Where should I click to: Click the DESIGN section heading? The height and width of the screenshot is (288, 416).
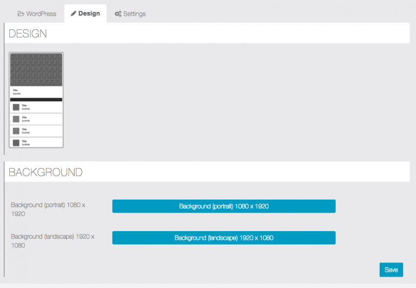pos(28,34)
